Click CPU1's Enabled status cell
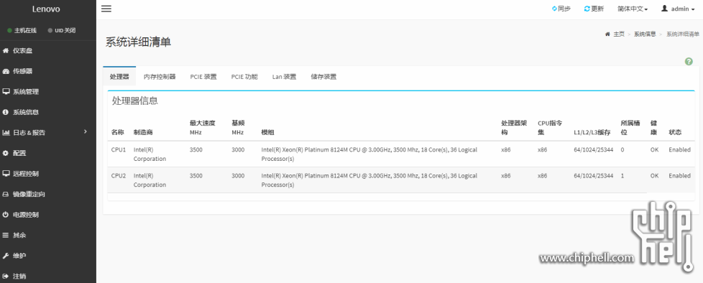Viewport: 703px width, 283px height. pyautogui.click(x=680, y=149)
